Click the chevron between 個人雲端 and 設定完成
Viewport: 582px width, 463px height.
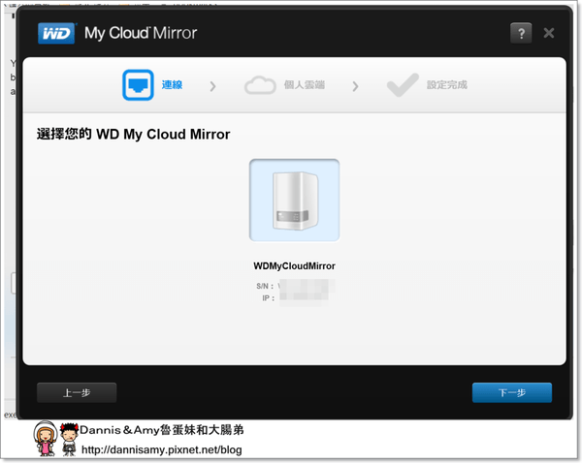click(x=355, y=86)
